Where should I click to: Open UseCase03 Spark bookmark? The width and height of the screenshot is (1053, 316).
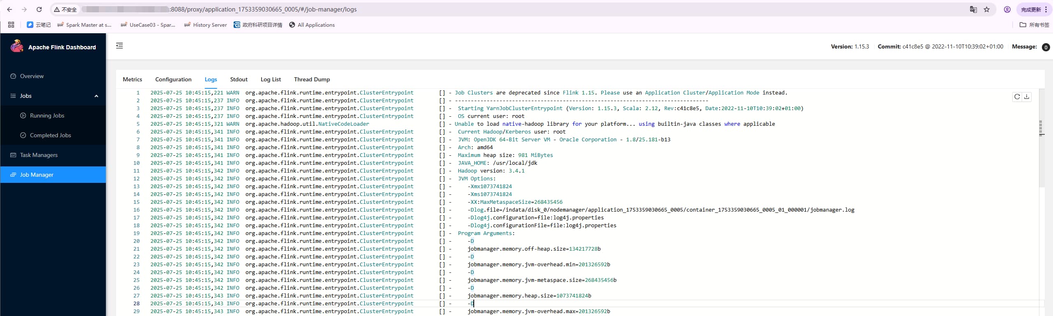point(148,25)
